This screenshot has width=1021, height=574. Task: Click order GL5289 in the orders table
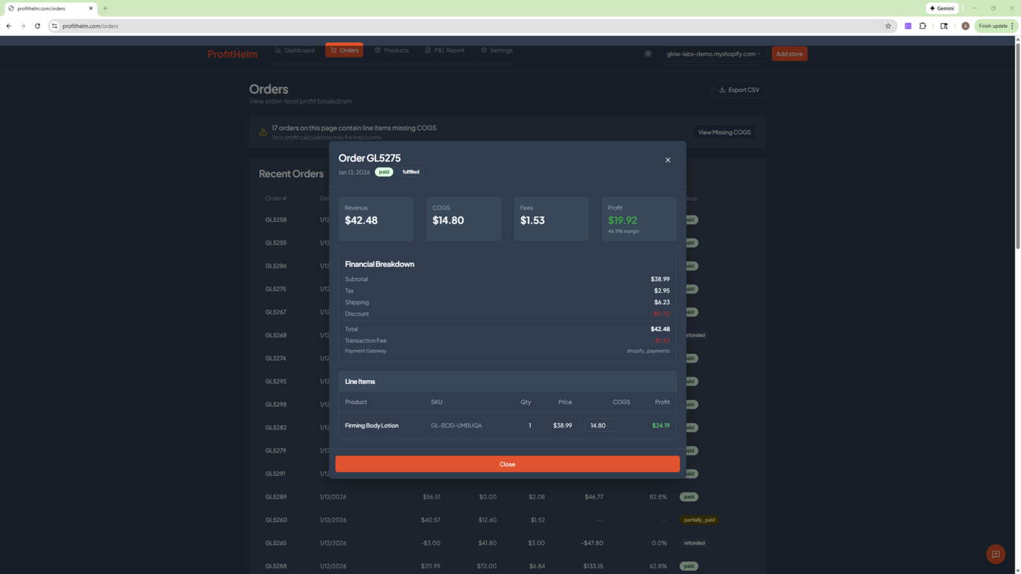276,497
